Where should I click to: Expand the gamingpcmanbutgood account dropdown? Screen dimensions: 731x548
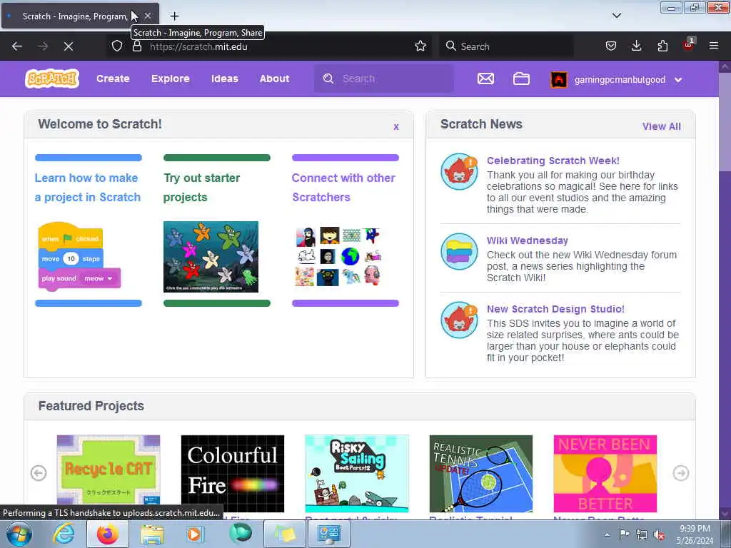tap(678, 80)
